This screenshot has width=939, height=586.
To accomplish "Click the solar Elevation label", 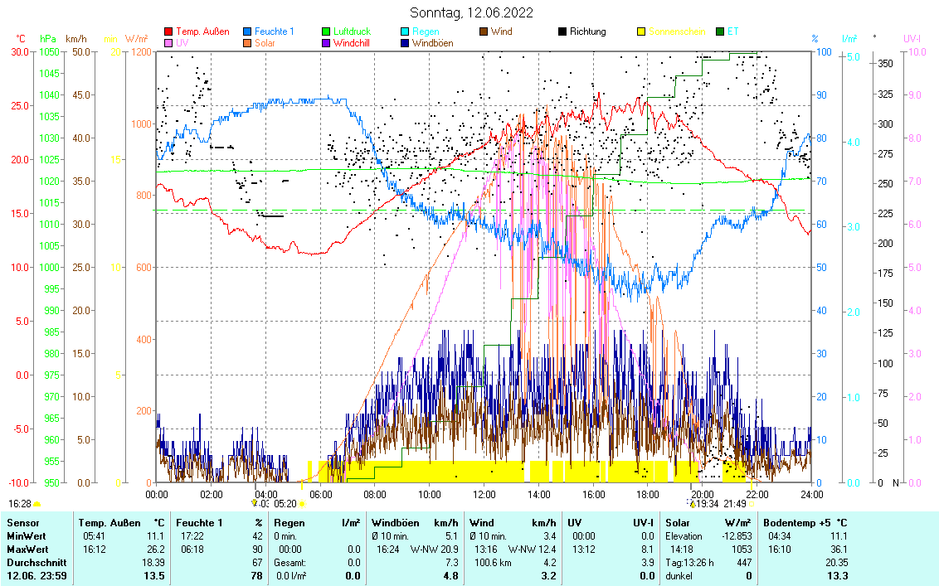I will [x=684, y=536].
